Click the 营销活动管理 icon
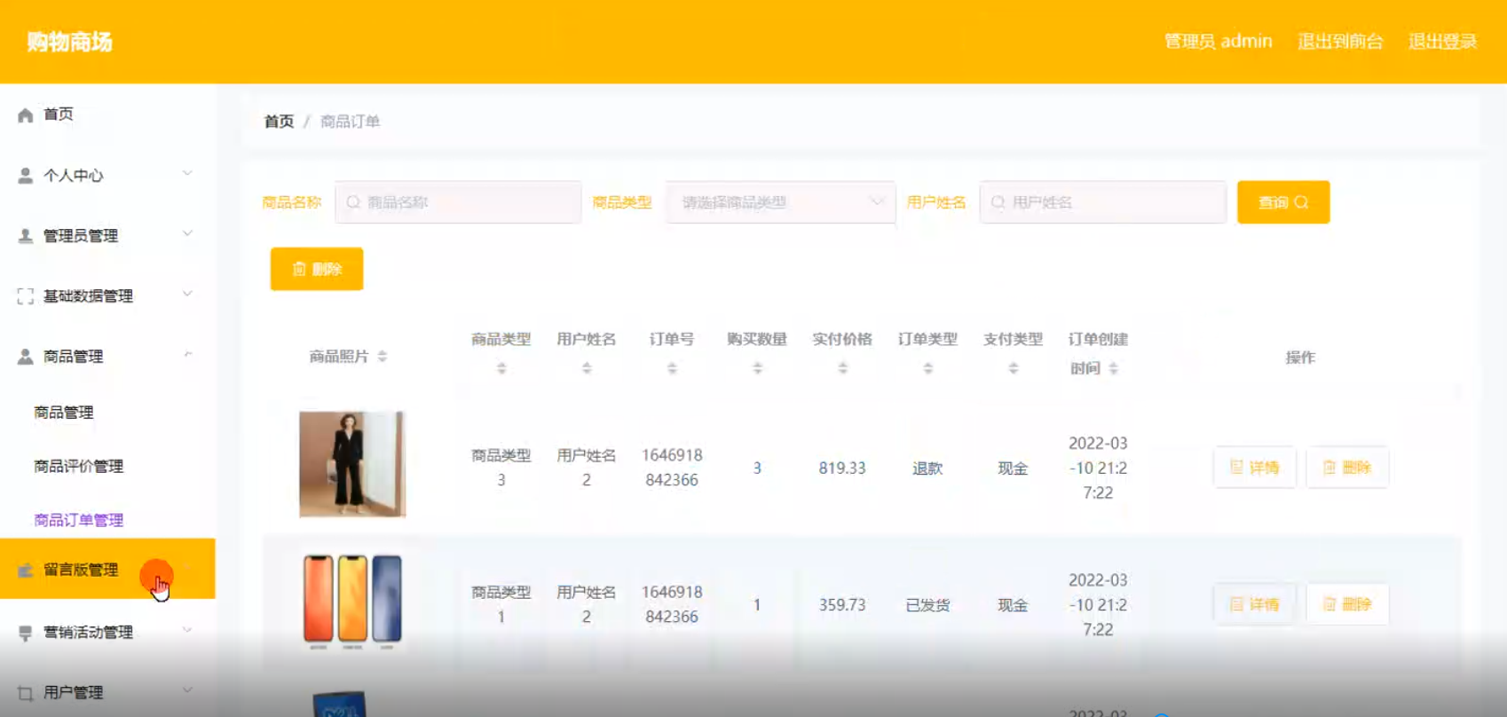The height and width of the screenshot is (717, 1507). [x=26, y=633]
